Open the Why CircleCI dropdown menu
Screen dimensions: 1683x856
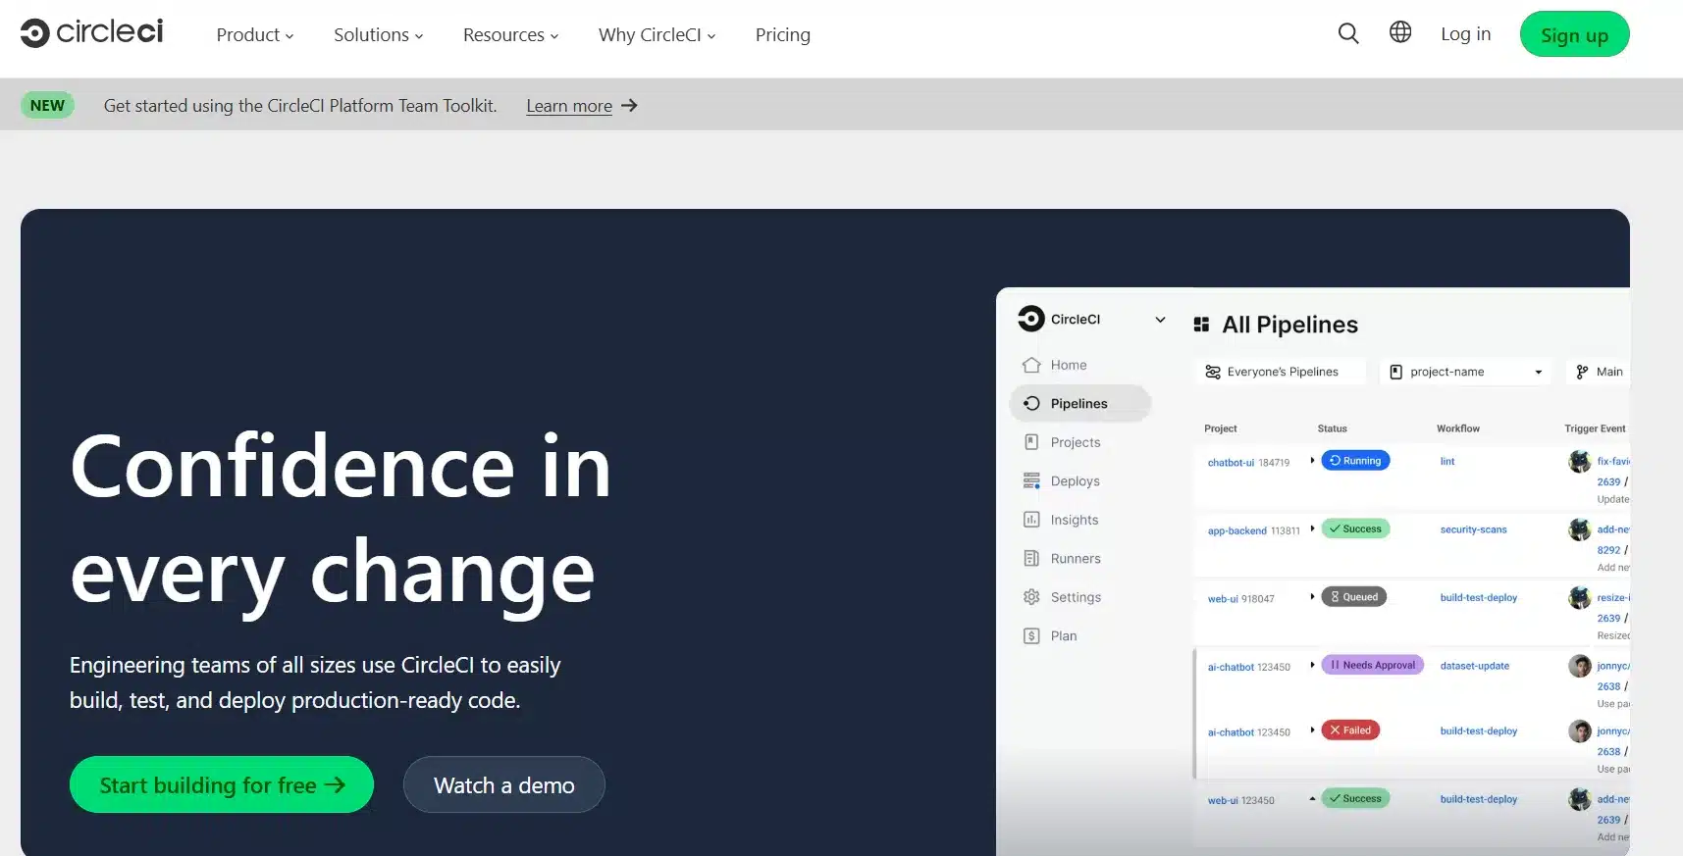[x=657, y=34]
